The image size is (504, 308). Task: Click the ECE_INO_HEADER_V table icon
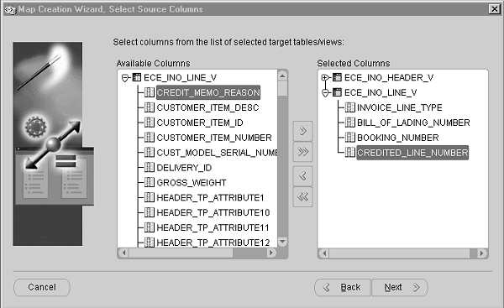[337, 77]
